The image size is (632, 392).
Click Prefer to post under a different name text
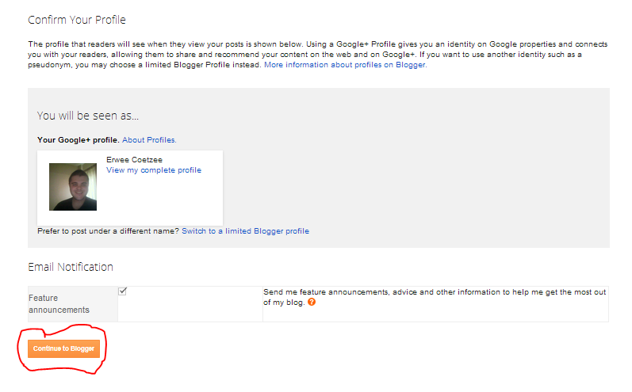(108, 231)
